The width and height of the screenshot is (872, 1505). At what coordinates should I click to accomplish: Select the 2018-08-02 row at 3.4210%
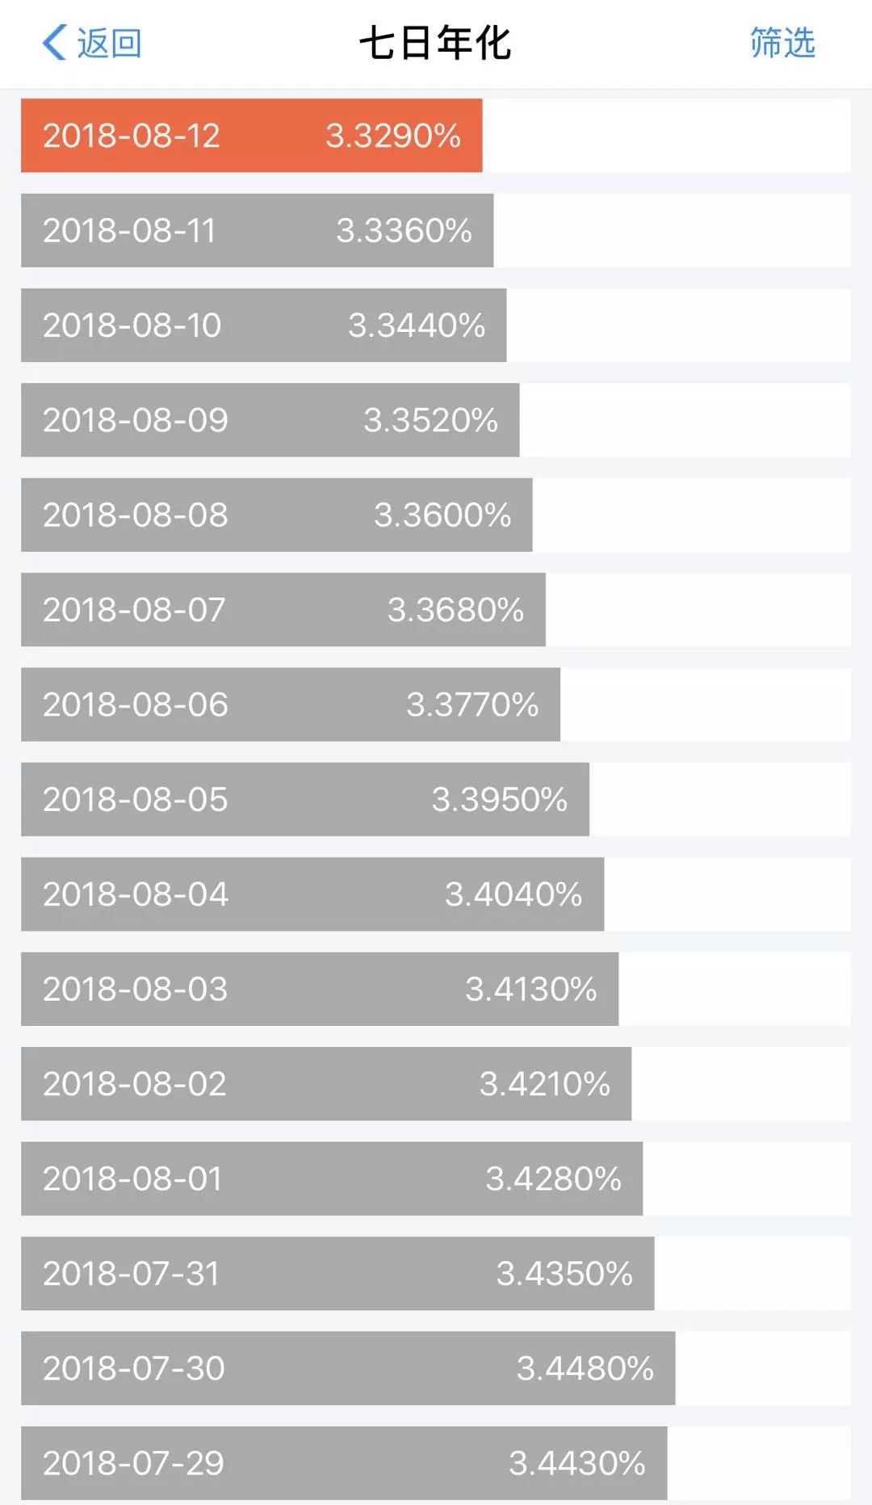(325, 1084)
